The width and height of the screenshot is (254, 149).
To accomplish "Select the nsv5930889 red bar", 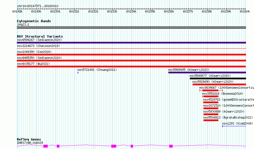I will point(211,114).
